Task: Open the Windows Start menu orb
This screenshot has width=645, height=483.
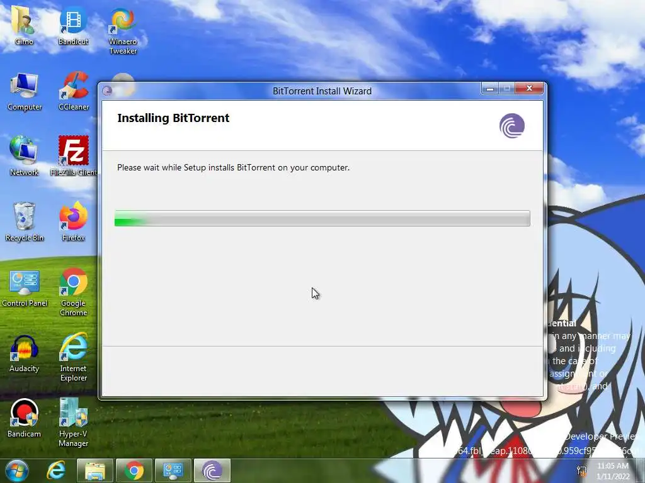Action: [x=16, y=470]
